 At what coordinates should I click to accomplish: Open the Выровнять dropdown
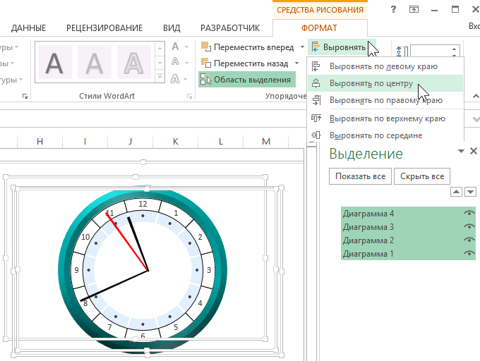pos(342,47)
